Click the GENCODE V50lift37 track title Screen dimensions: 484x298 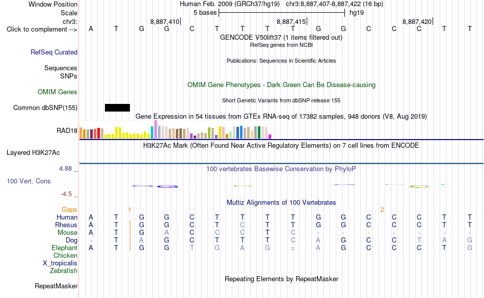(281, 37)
